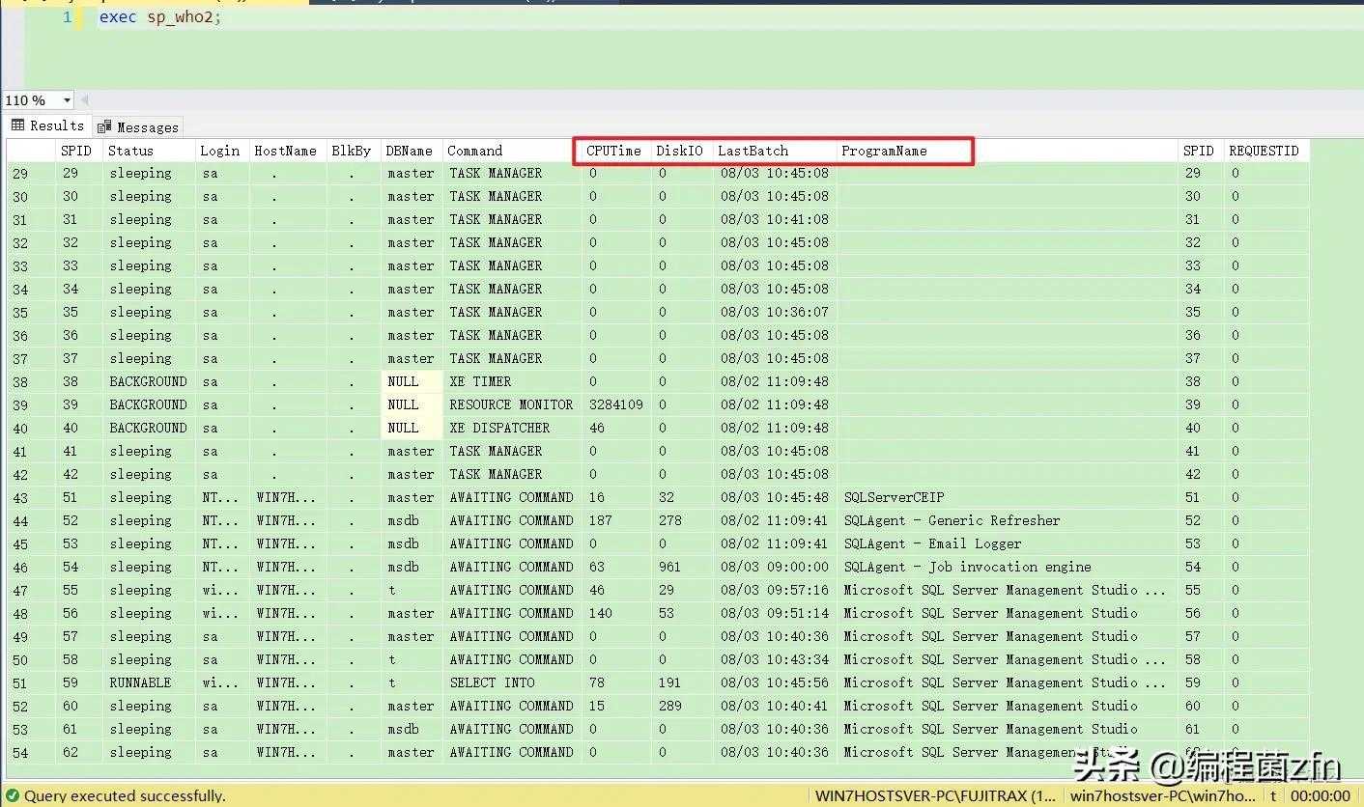Click LastBatch cell '08/03 10:40:41'
This screenshot has width=1364, height=807.
point(775,706)
